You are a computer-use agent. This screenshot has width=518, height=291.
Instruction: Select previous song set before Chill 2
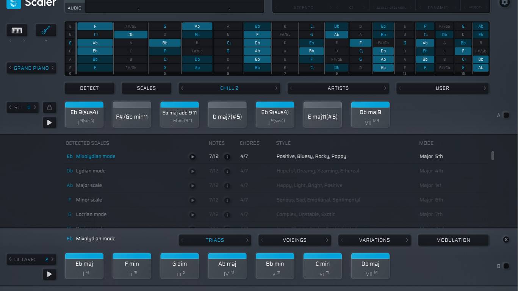[182, 88]
